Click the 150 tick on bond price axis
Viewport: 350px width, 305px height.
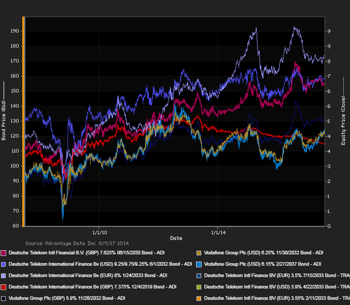pos(15,91)
